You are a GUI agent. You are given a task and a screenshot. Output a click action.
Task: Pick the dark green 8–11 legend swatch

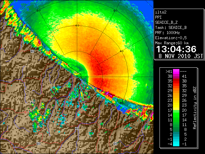point(176,124)
